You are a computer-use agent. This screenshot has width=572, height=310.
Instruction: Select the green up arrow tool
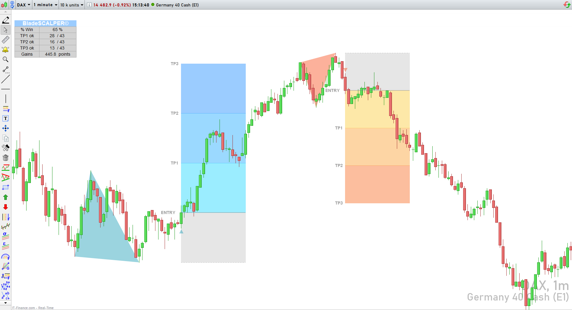(6, 197)
